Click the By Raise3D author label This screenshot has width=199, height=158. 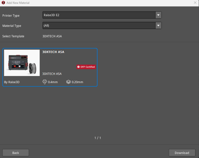(12, 82)
